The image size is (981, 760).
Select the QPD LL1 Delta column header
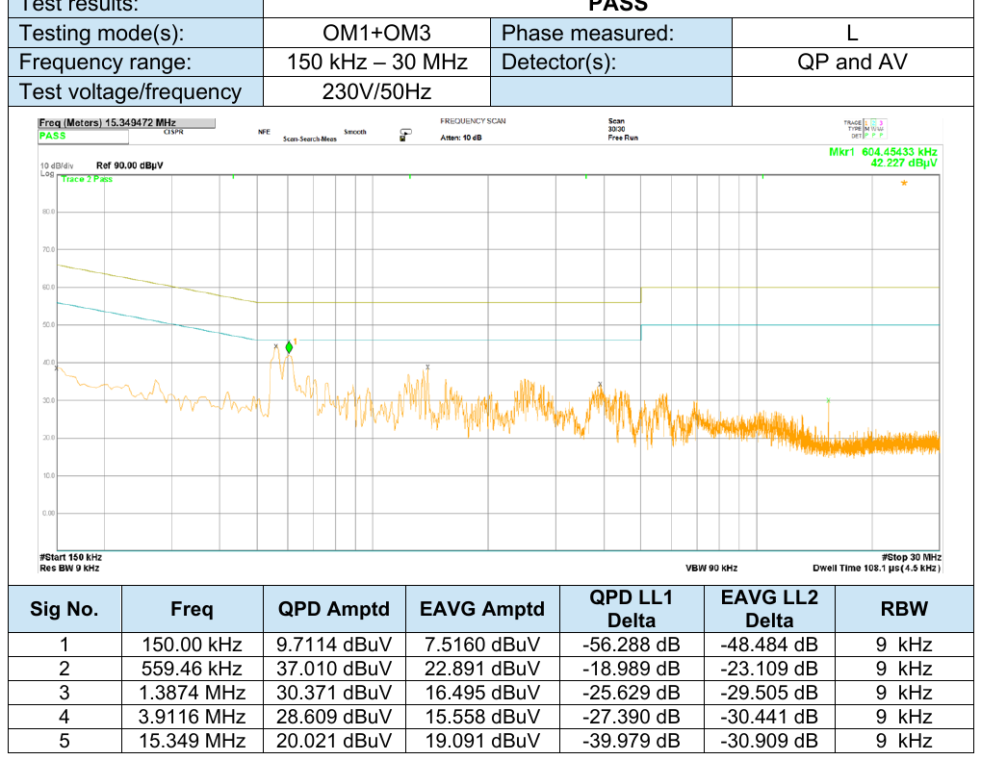coord(632,609)
